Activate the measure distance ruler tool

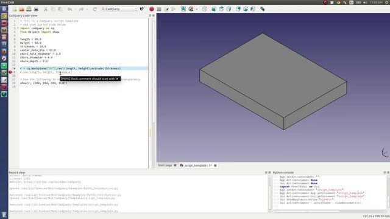click(x=263, y=9)
